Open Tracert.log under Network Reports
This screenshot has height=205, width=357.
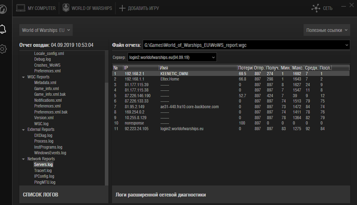pos(43,170)
